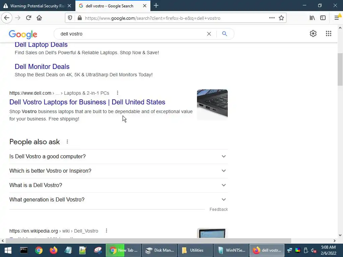Open the Utilities folder taskbar window
Image resolution: width=343 pixels, height=257 pixels.
coord(195,250)
